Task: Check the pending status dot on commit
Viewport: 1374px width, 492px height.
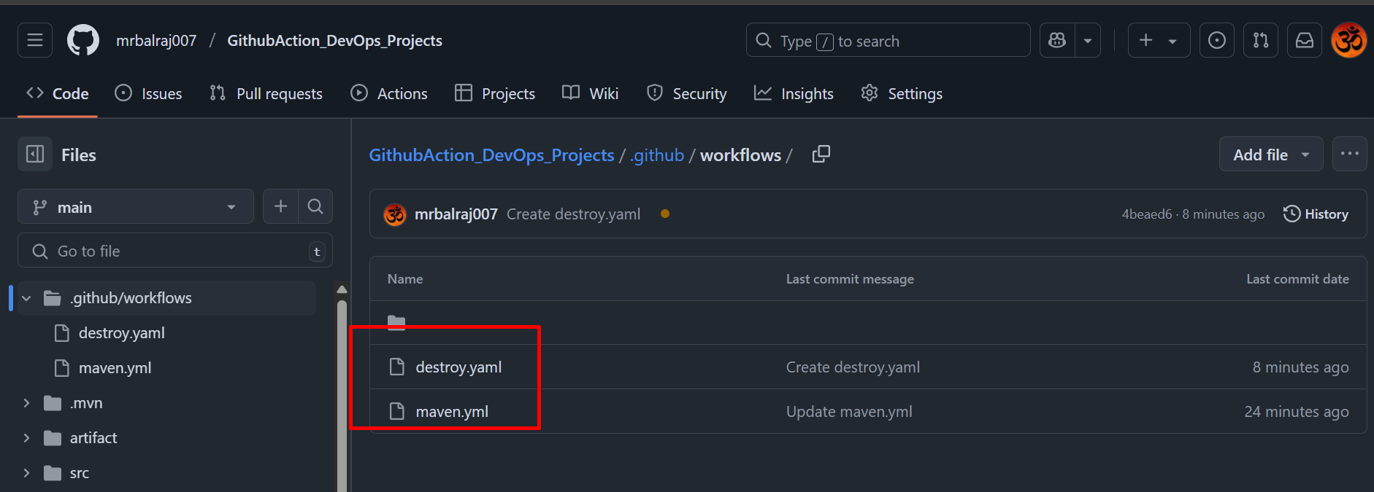Action: (665, 214)
